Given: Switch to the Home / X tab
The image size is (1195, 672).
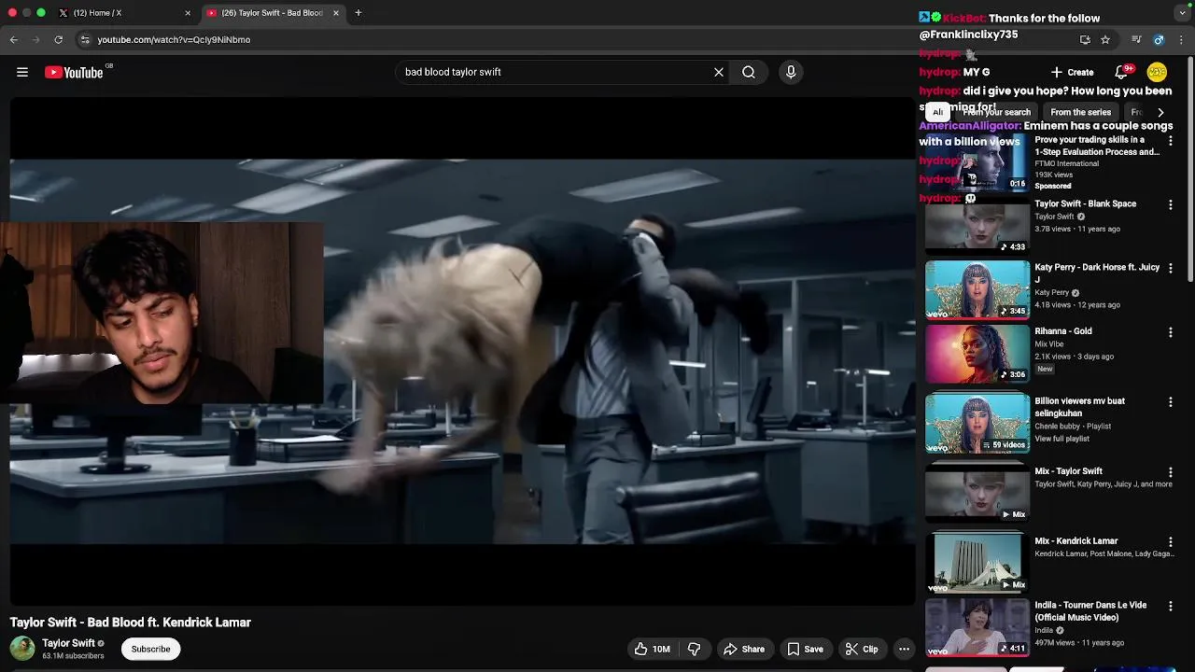Looking at the screenshot, I should pyautogui.click(x=123, y=13).
